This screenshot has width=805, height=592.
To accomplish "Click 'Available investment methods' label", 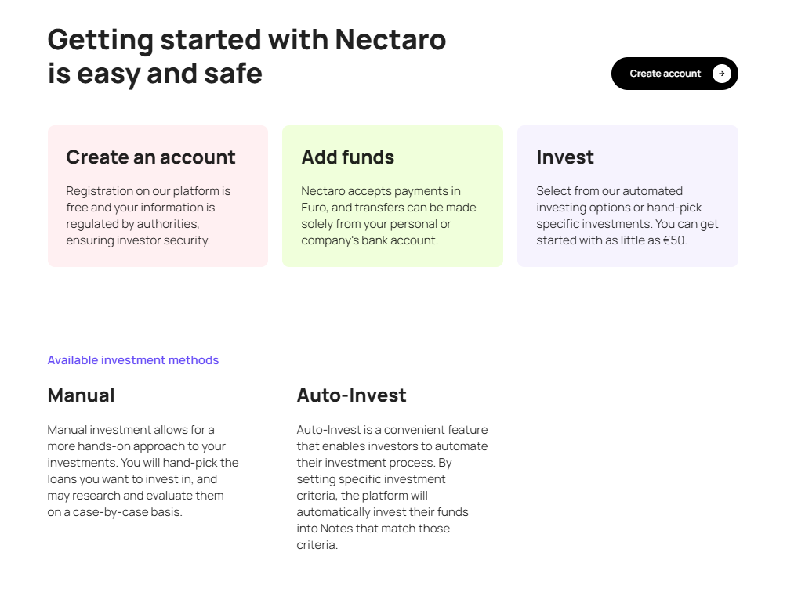I will 132,360.
